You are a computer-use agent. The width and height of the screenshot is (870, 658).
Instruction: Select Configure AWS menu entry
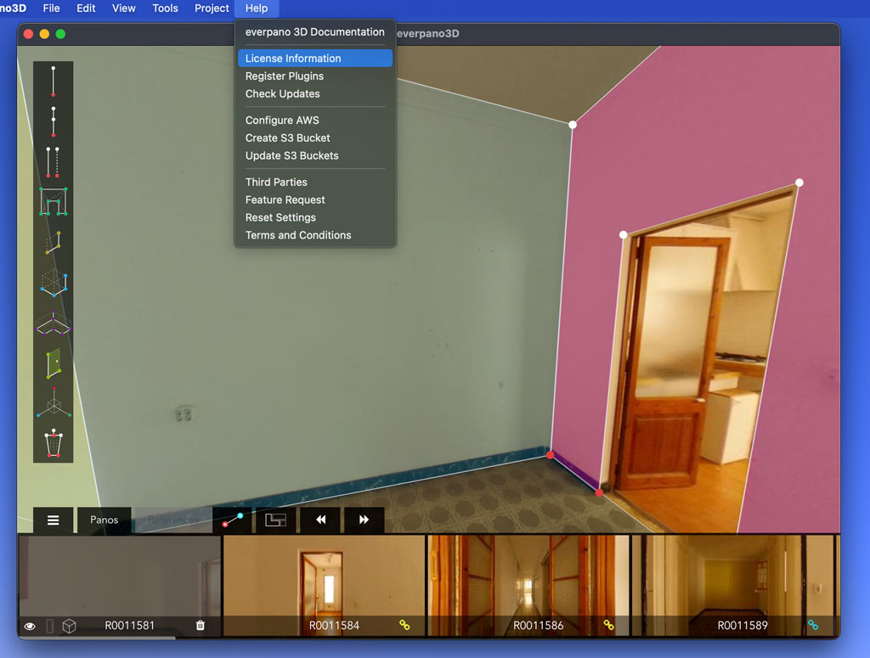[282, 121]
